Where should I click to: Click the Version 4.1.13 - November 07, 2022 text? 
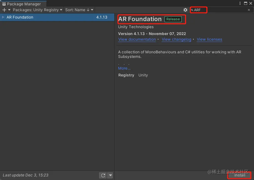point(152,34)
